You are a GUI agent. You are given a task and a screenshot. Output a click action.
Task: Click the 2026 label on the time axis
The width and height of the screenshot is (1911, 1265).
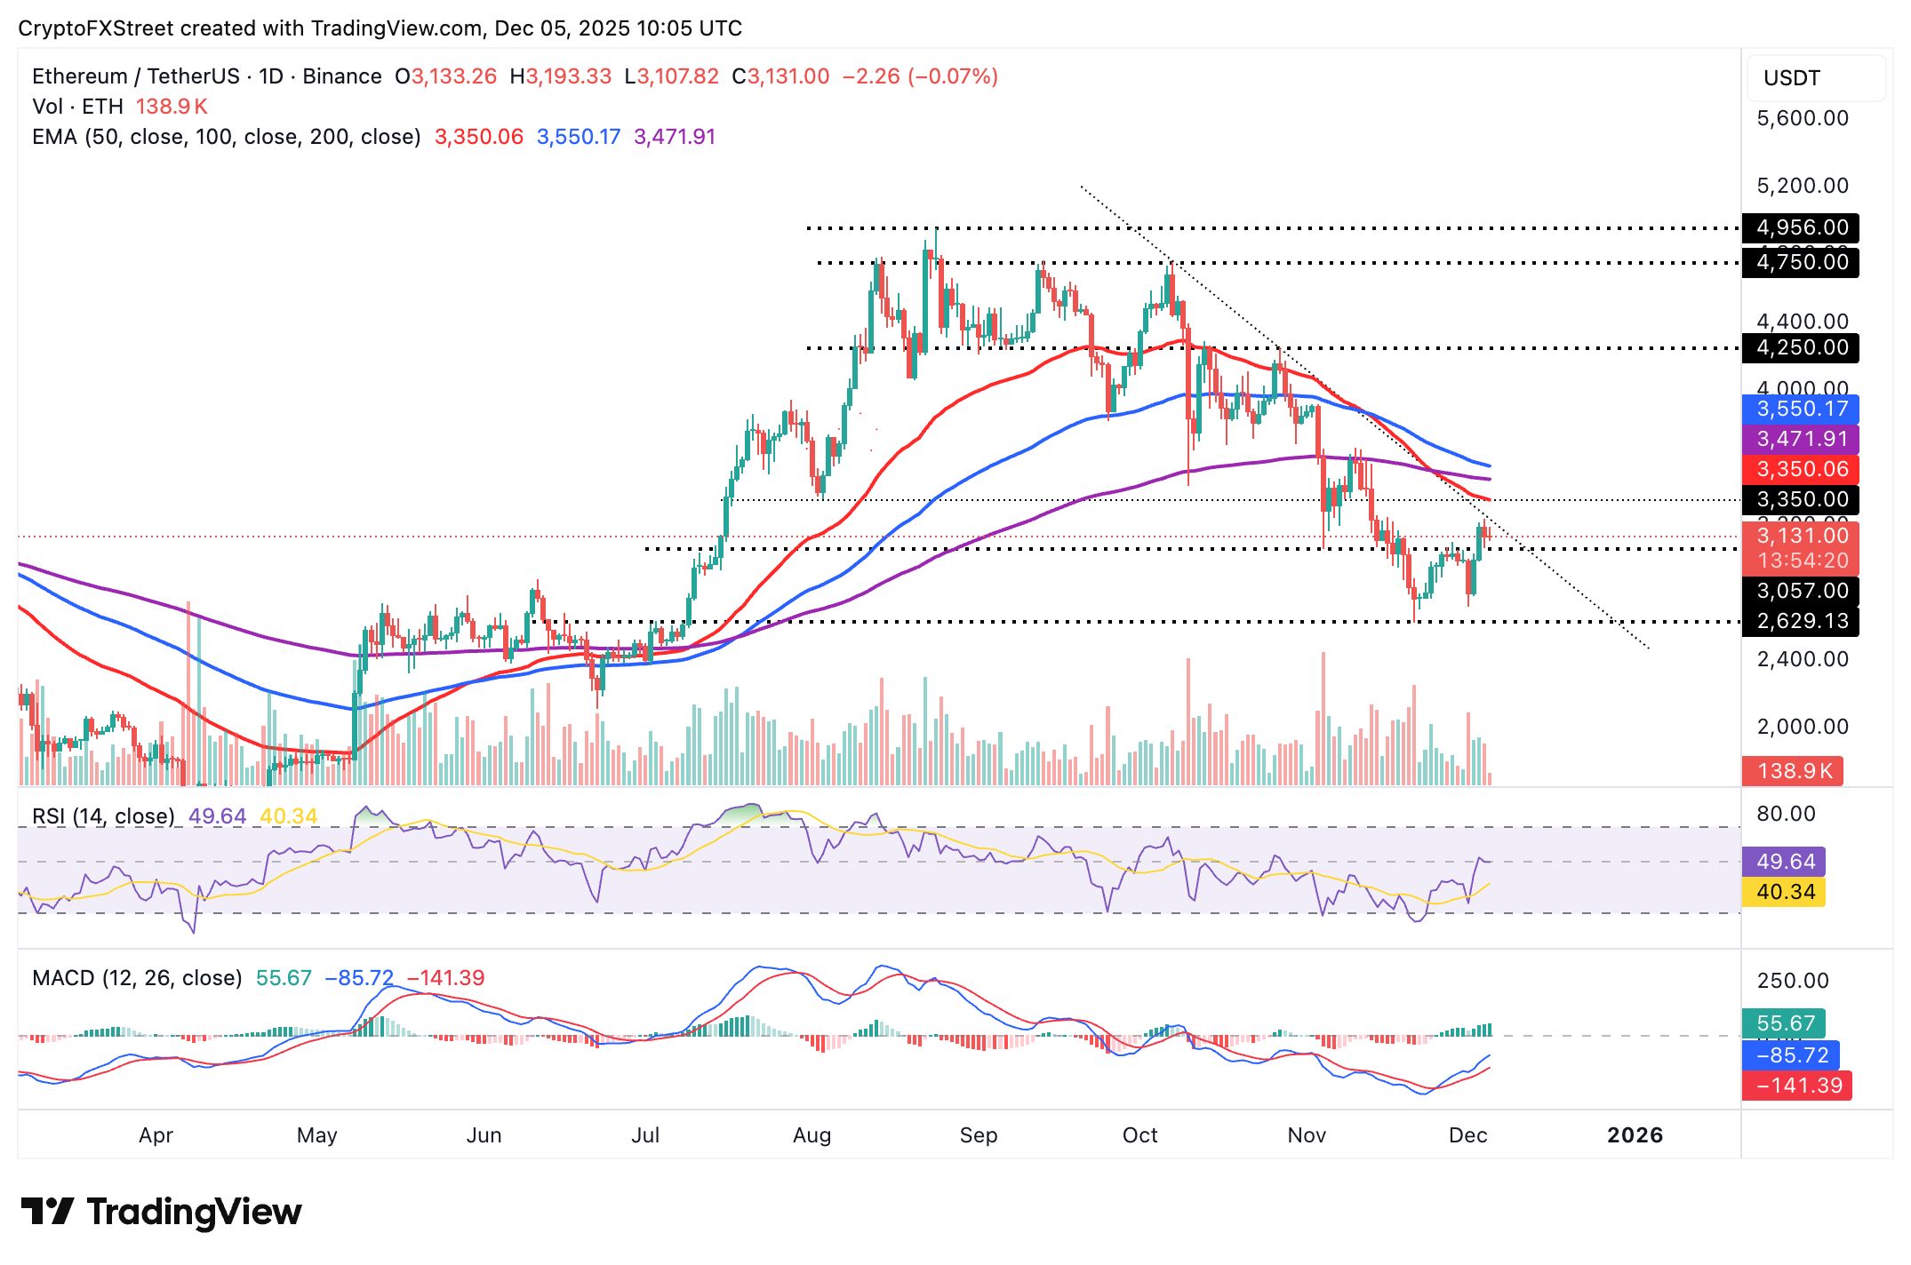point(1635,1135)
